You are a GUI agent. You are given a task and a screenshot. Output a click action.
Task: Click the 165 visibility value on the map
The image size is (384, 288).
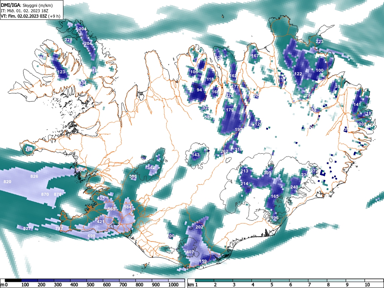tap(275, 196)
